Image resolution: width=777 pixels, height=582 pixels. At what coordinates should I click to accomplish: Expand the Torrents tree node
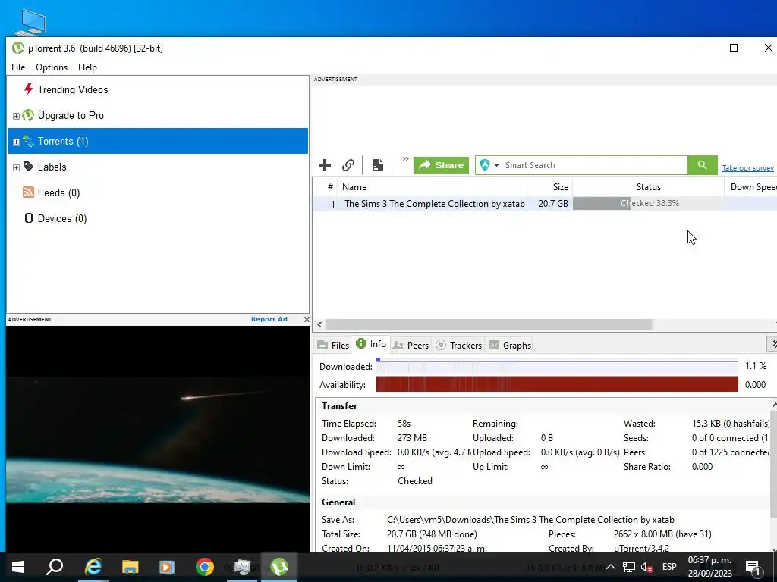pos(16,142)
